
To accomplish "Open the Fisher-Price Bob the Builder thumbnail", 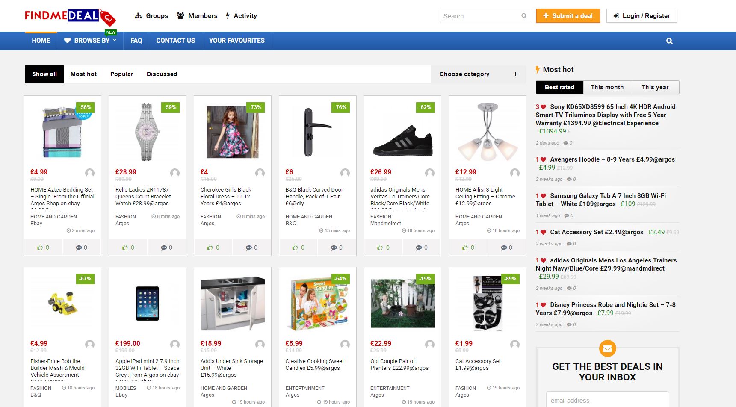I will coord(62,303).
